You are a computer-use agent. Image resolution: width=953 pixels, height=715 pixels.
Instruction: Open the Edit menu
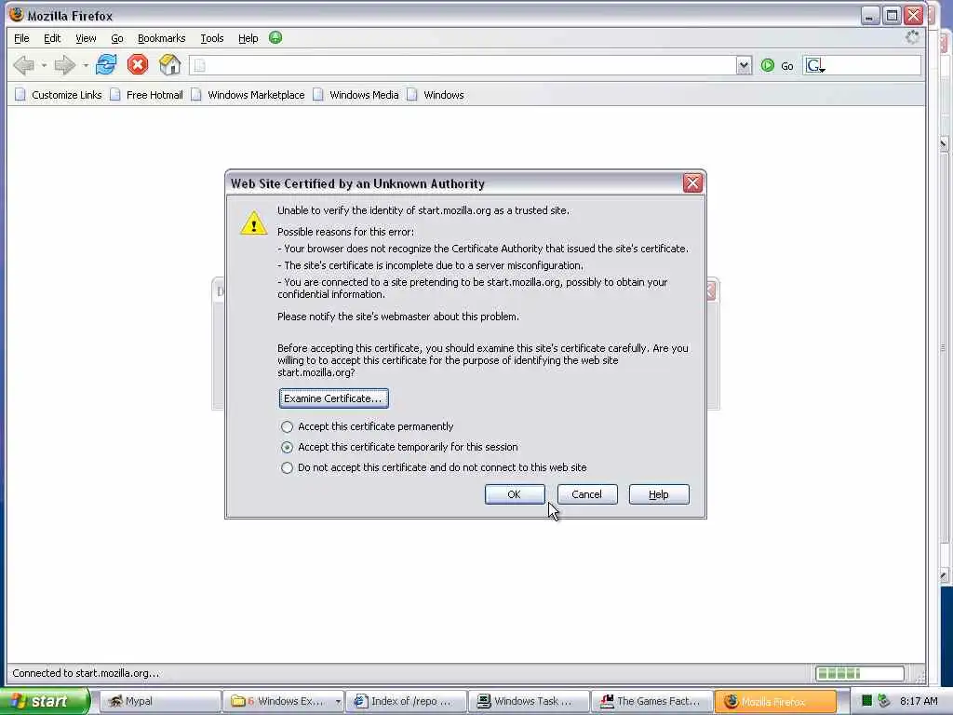point(52,38)
